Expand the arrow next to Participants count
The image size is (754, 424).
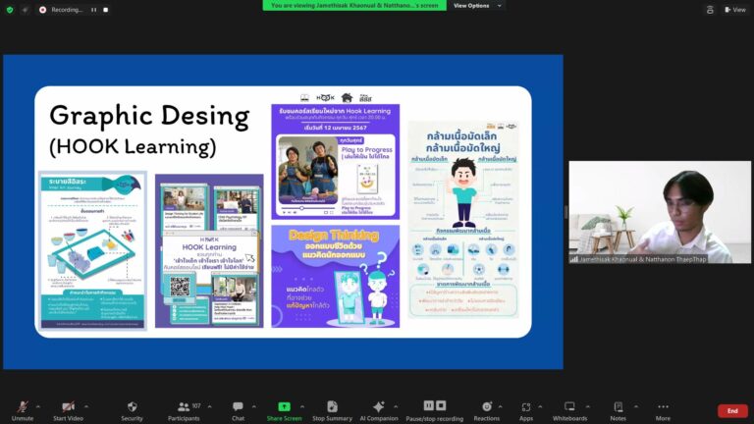[x=210, y=406]
